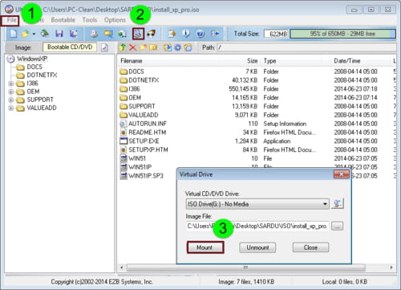
Task: Click the New Folder icon
Action: pyautogui.click(x=144, y=47)
